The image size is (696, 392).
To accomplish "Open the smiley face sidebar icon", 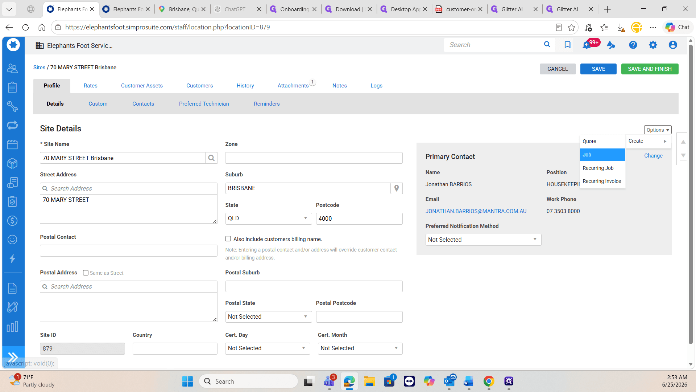I will (12, 240).
